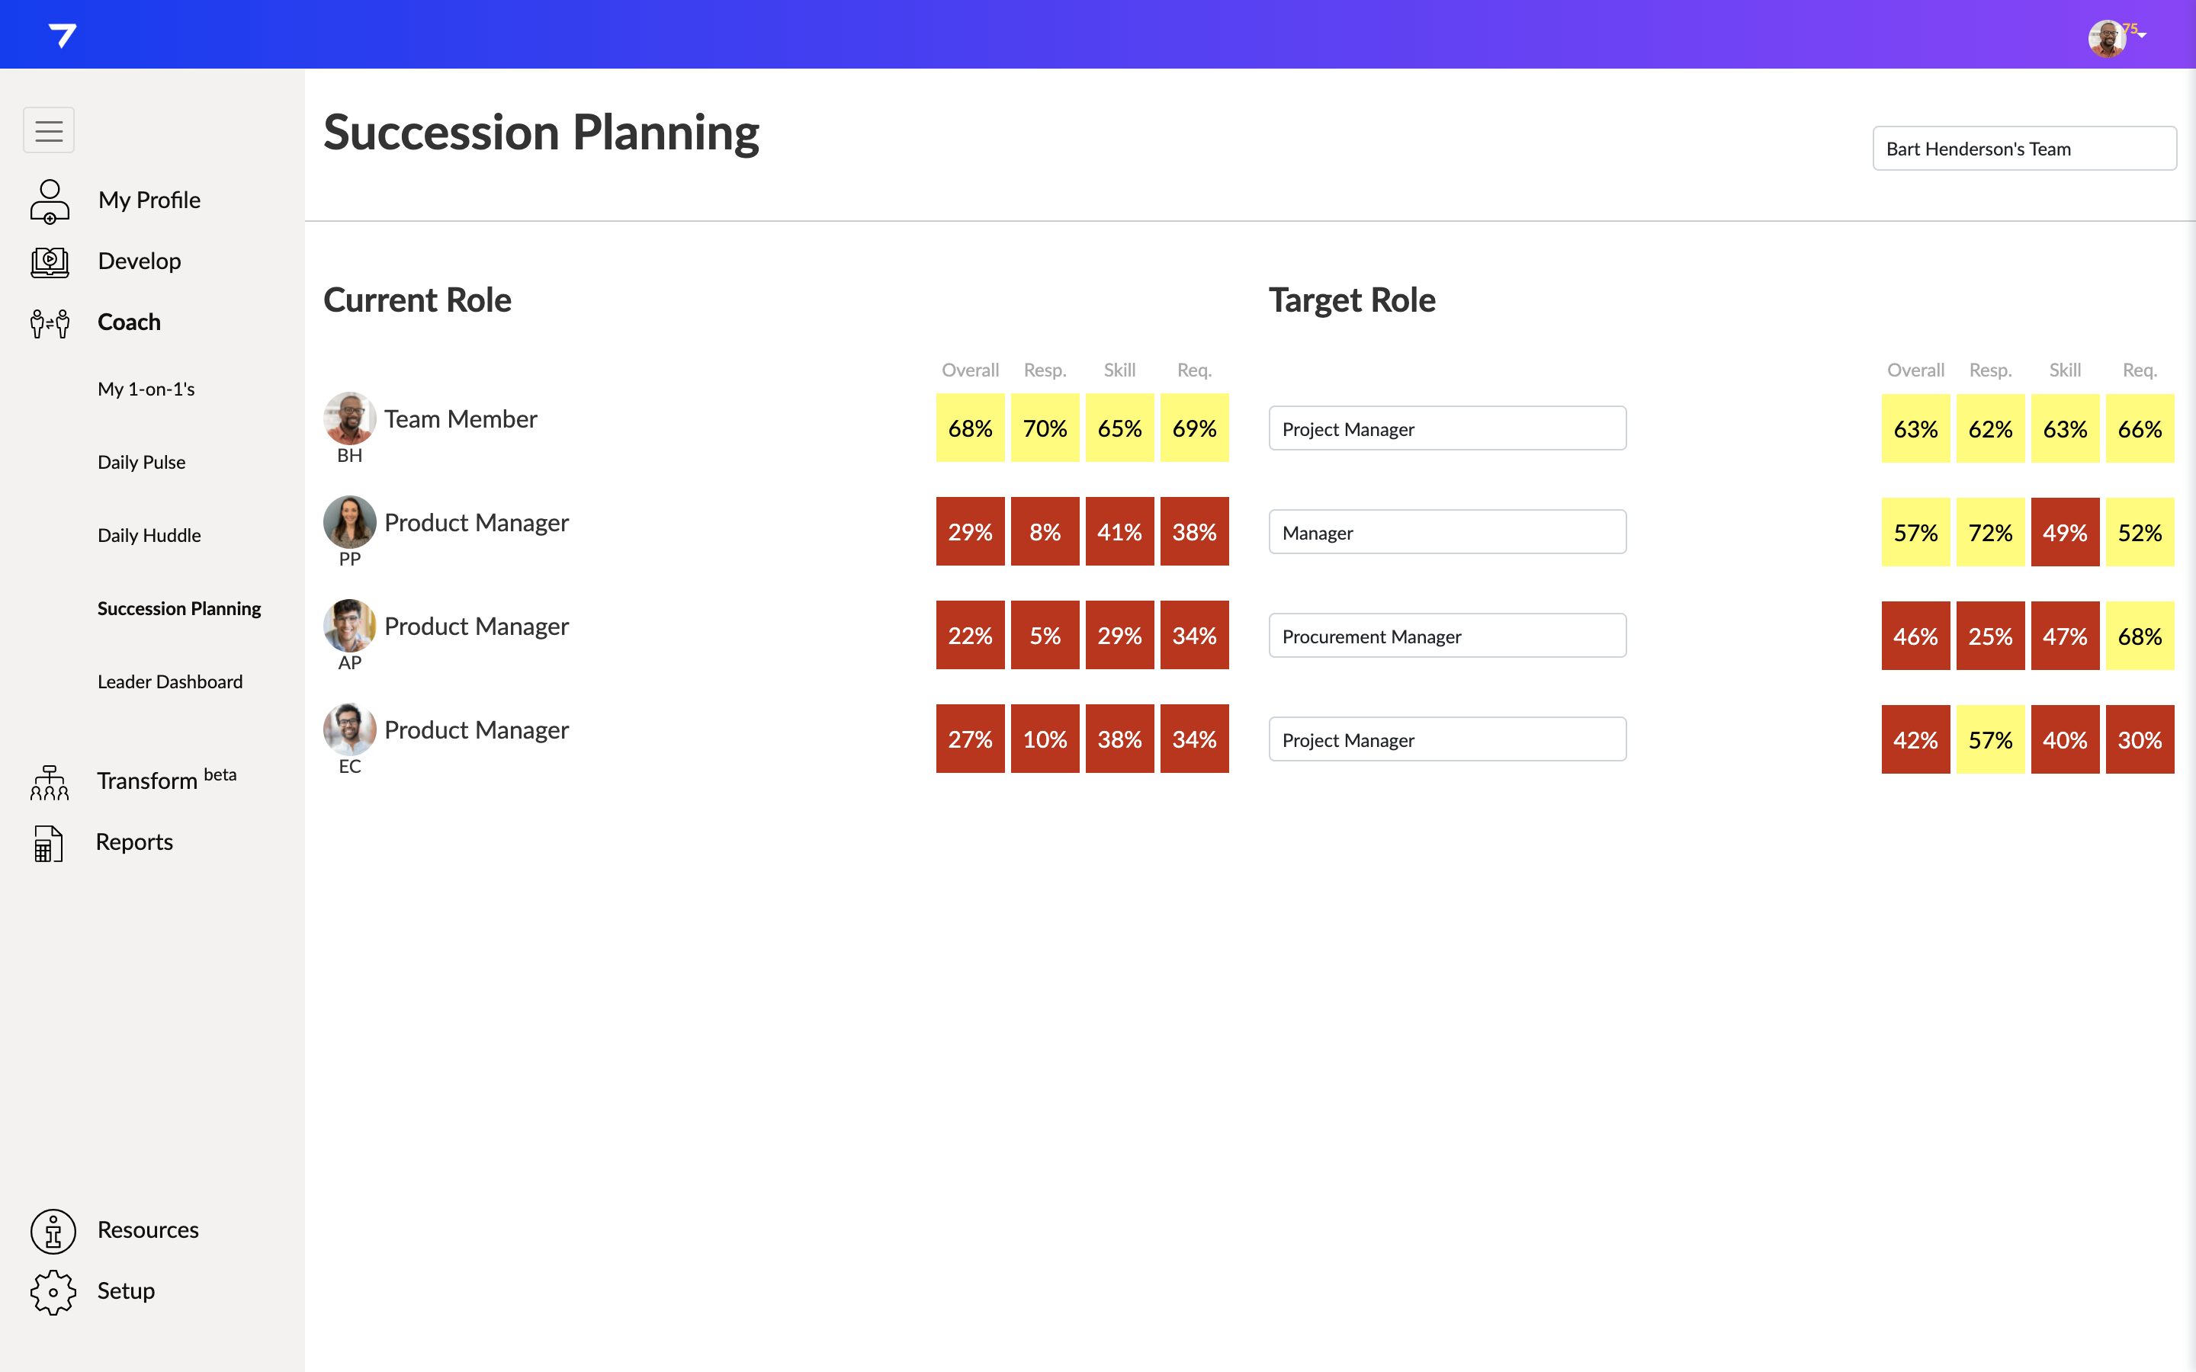Click the PP team member avatar
The height and width of the screenshot is (1372, 2196).
pyautogui.click(x=349, y=522)
